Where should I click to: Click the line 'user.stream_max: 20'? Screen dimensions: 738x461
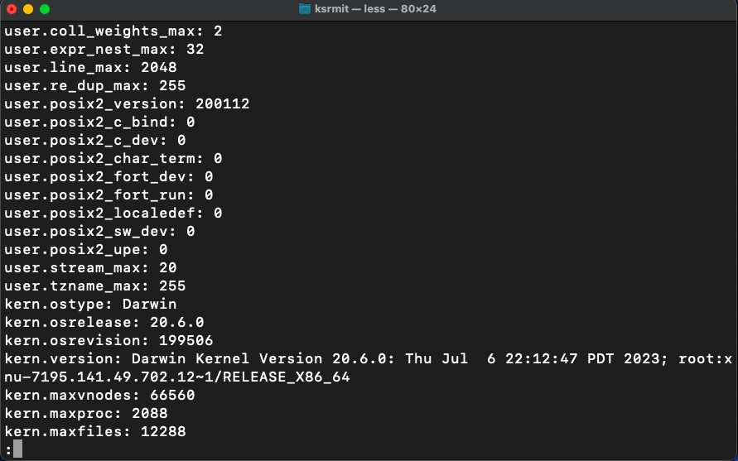90,267
